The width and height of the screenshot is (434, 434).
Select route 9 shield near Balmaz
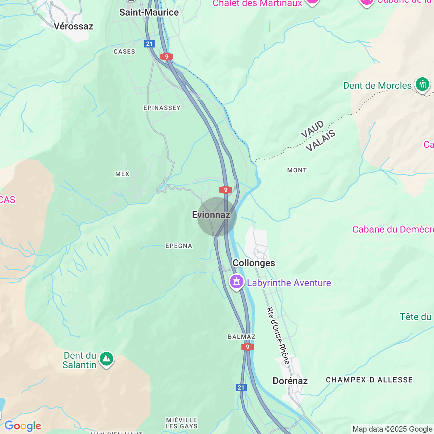248,347
